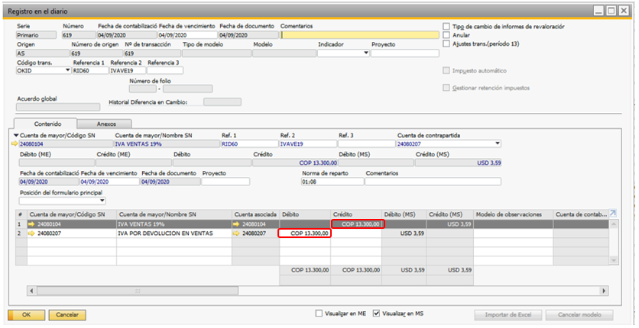Open Cuenta de contrapartida dropdown list
The width and height of the screenshot is (639, 328).
[498, 143]
